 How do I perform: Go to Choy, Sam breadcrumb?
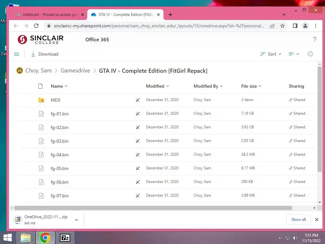click(38, 71)
